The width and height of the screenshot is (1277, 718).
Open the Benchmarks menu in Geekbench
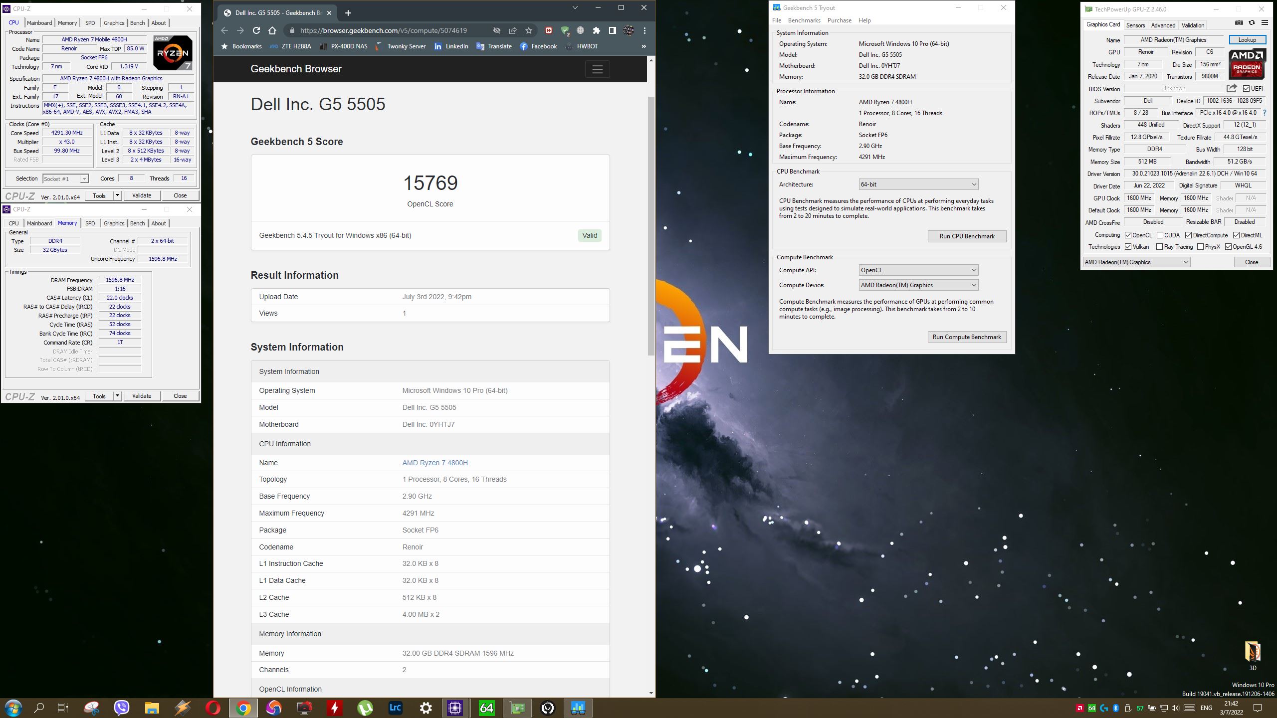pyautogui.click(x=804, y=20)
